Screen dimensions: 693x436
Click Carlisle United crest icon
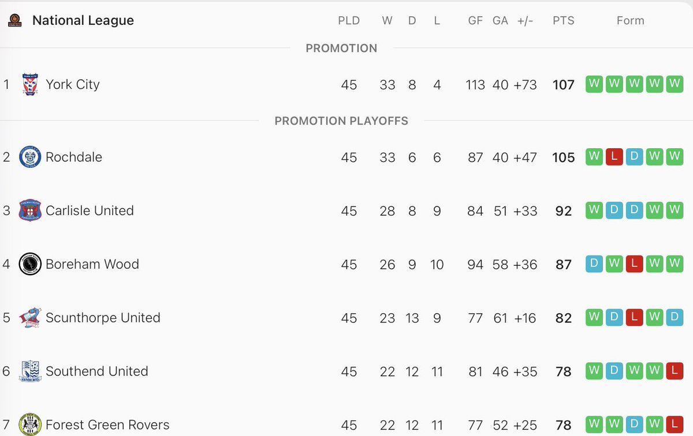point(30,211)
